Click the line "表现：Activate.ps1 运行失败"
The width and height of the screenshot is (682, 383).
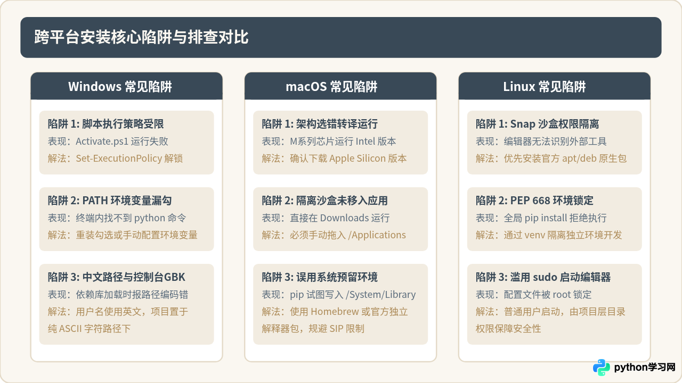(x=108, y=141)
